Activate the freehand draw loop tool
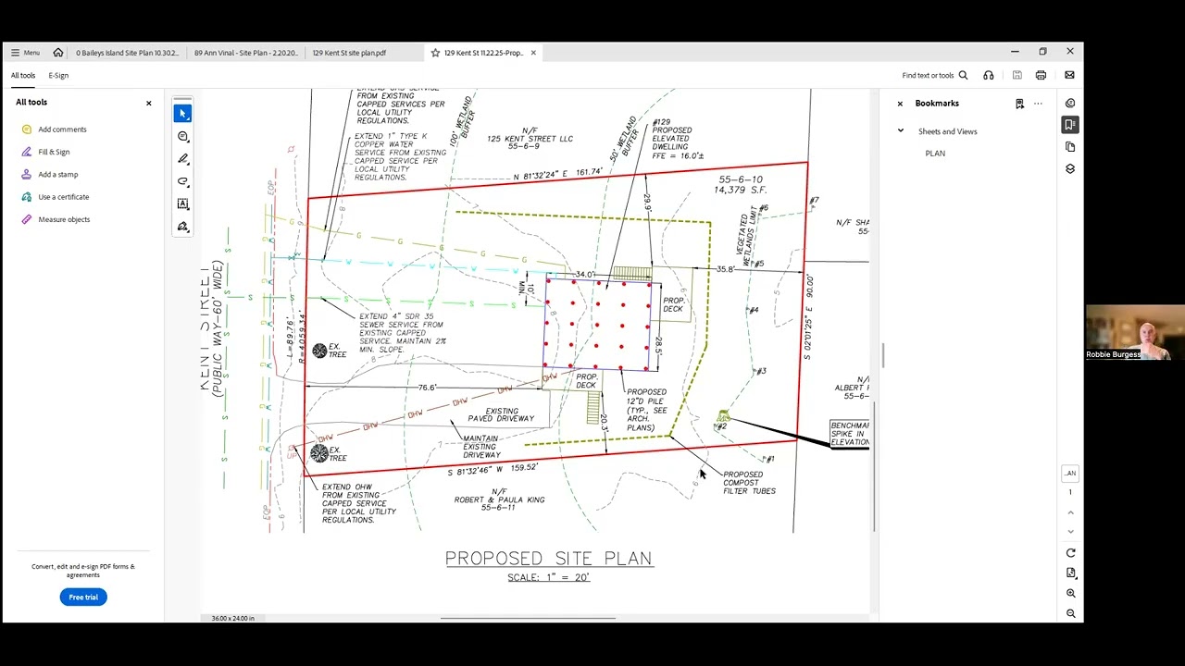 (x=183, y=181)
